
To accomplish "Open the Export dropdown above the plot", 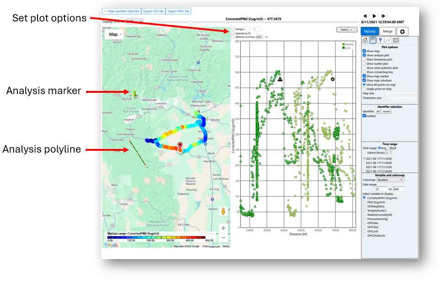I will click(x=346, y=30).
